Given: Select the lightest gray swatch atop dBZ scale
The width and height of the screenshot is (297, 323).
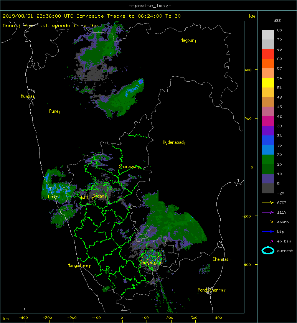Looking at the screenshot, I should [268, 35].
